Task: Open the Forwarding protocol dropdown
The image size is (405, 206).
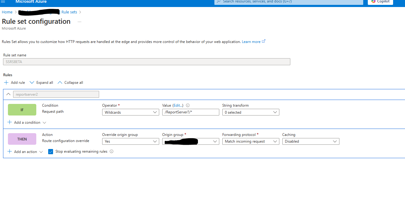Action: tap(251, 141)
